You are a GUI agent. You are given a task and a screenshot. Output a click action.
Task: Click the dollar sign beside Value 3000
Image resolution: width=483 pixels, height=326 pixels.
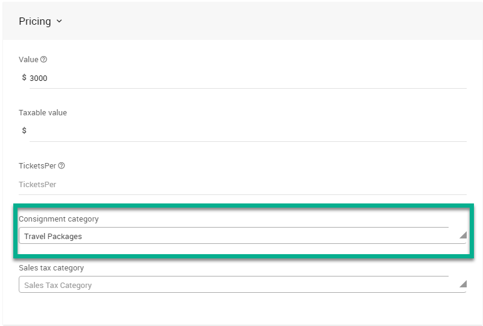(24, 78)
